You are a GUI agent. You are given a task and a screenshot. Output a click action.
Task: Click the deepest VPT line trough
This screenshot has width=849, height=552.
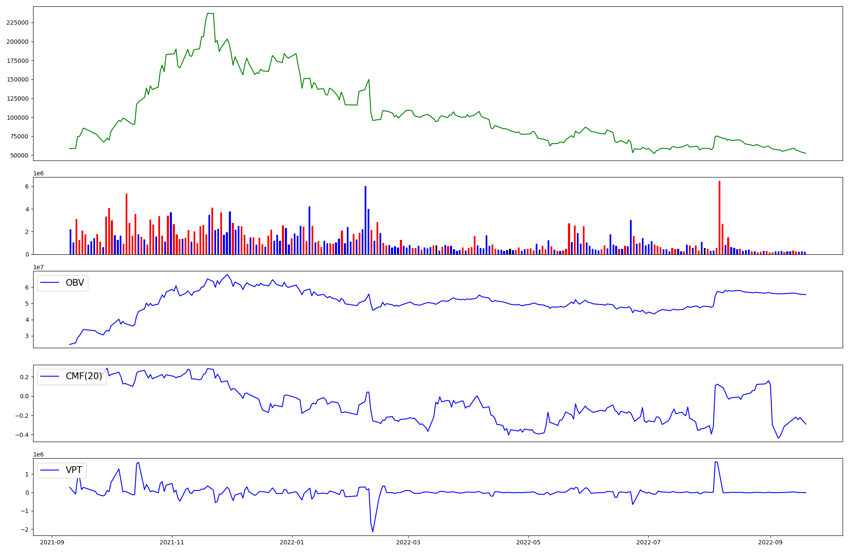373,531
